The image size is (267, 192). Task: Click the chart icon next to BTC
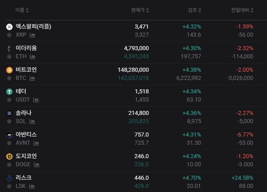[32, 78]
